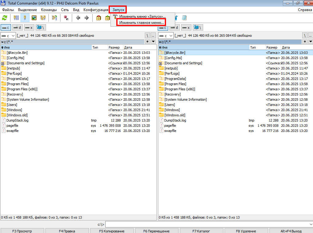Select [Config.Msi] in the left panel
The image size is (313, 233).
click(x=15, y=58)
